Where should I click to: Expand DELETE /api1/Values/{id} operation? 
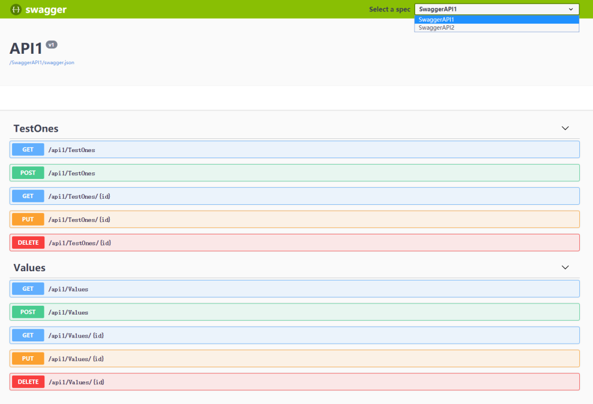click(x=295, y=381)
